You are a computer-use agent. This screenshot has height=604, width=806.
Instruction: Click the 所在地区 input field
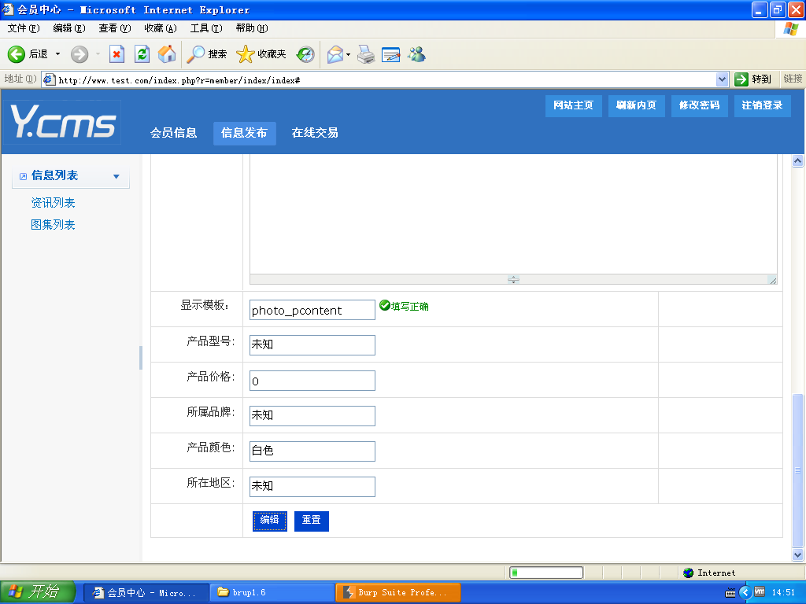(x=312, y=486)
